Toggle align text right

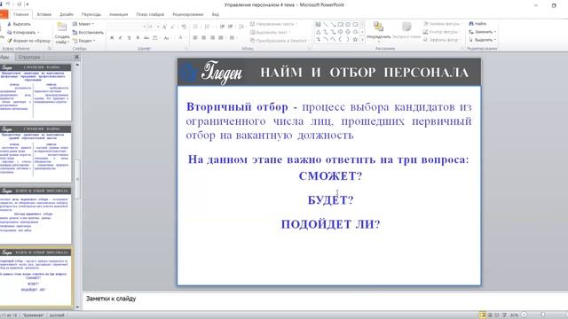tap(212, 37)
